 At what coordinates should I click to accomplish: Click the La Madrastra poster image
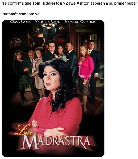tap(53, 88)
